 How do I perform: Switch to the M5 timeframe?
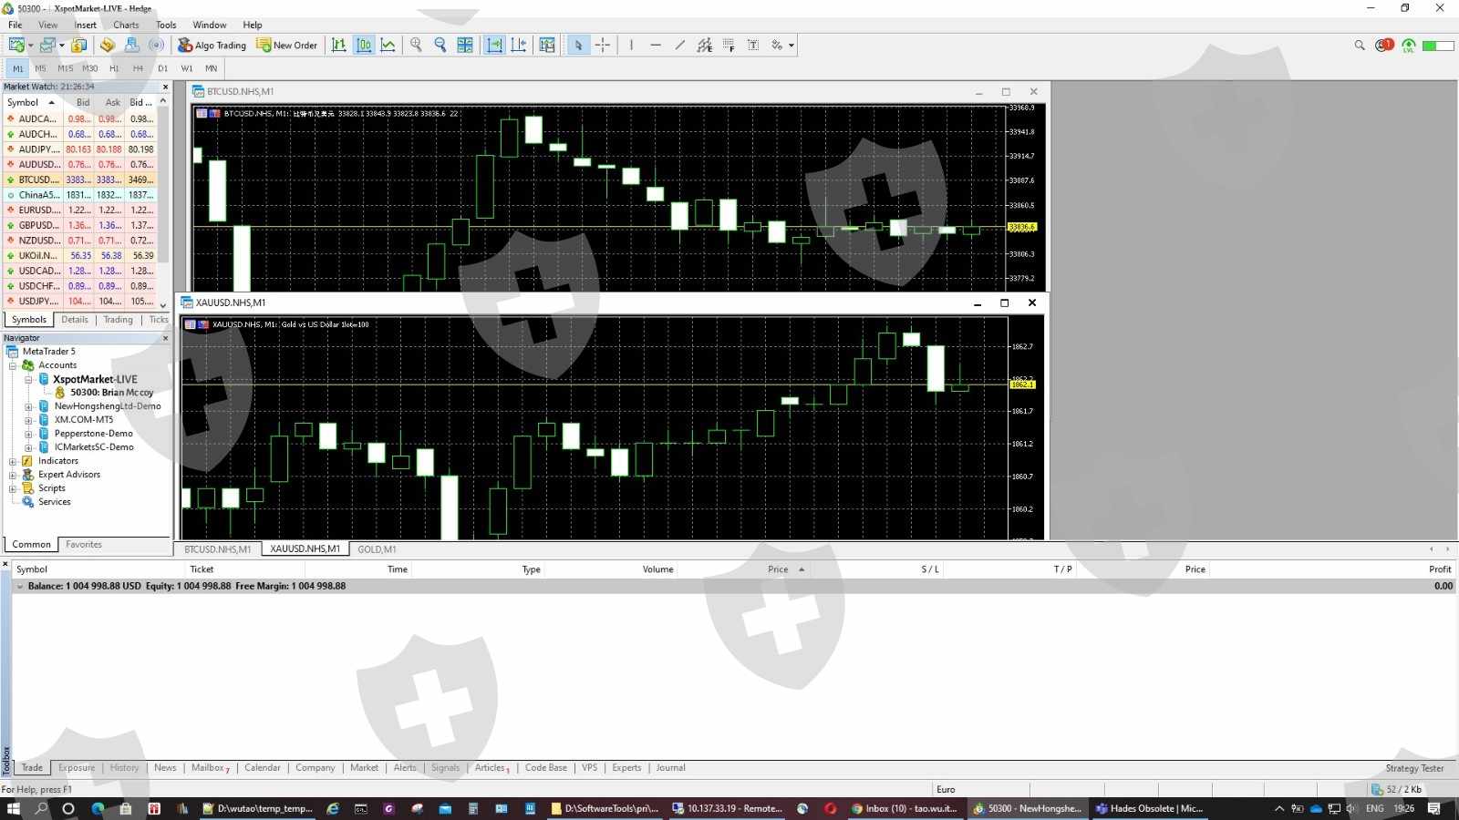(40, 68)
